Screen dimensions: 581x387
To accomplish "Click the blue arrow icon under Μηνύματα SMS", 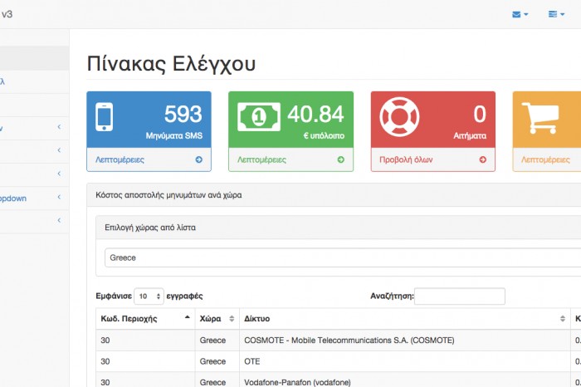I will (x=199, y=159).
